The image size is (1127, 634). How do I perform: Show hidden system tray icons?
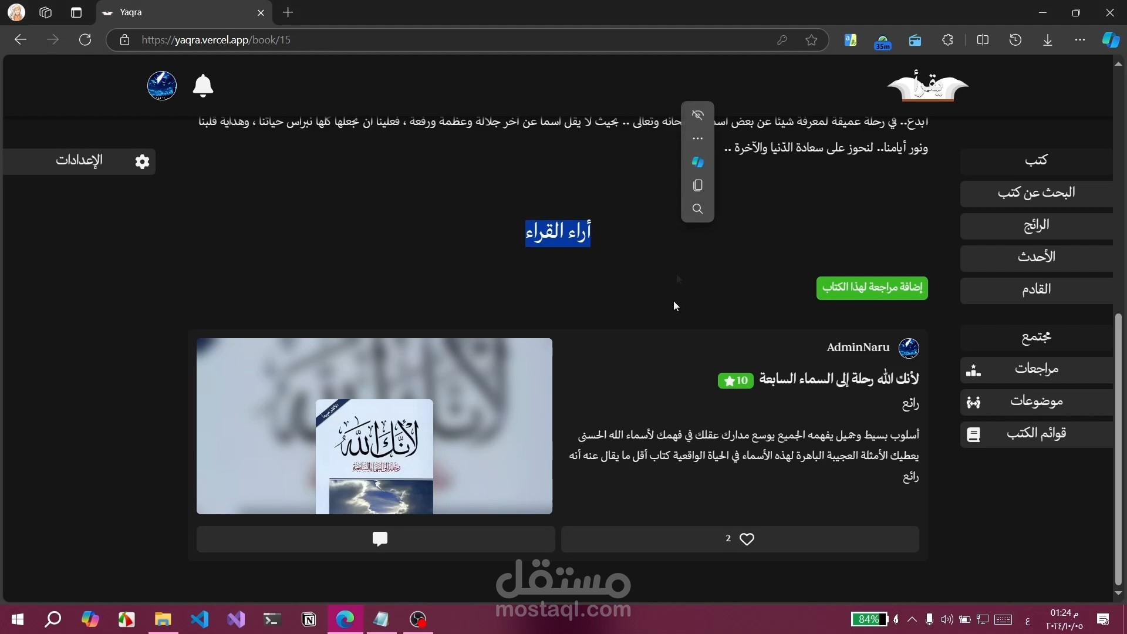[x=912, y=619]
